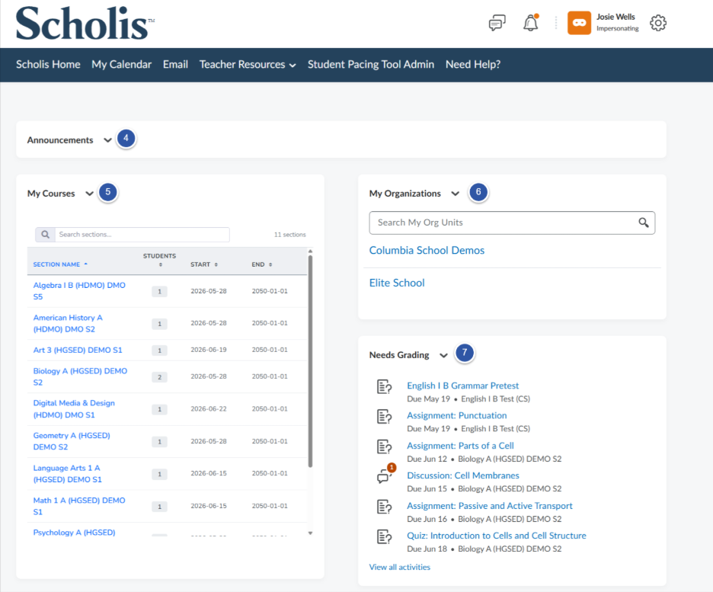This screenshot has height=592, width=713.
Task: Open American History A (HDMO) DMO S2
Action: (68, 323)
